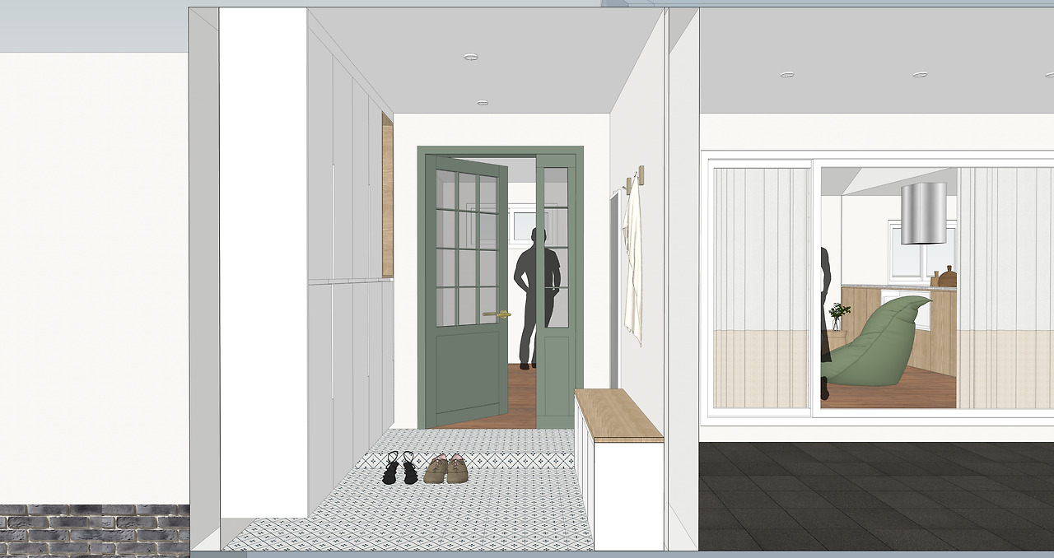Select the black strappy sandals on the floor
Screen dimensions: 1054x558
400,467
